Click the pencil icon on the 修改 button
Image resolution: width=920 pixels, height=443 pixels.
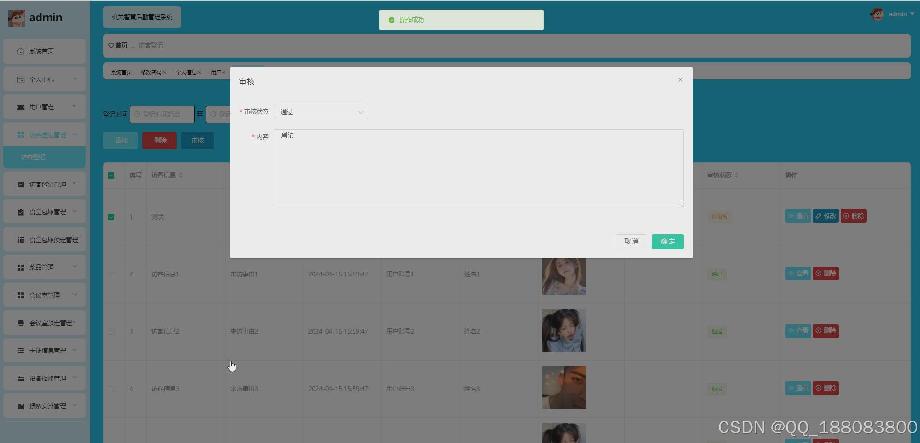(x=818, y=216)
